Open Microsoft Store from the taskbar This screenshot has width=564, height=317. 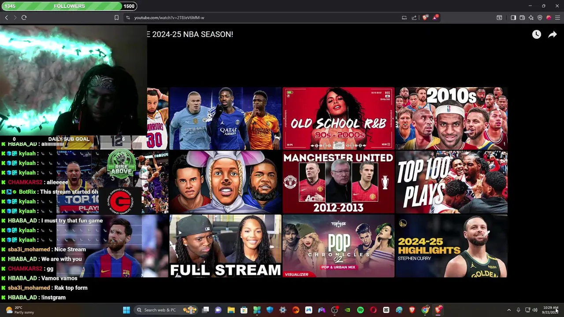click(244, 310)
